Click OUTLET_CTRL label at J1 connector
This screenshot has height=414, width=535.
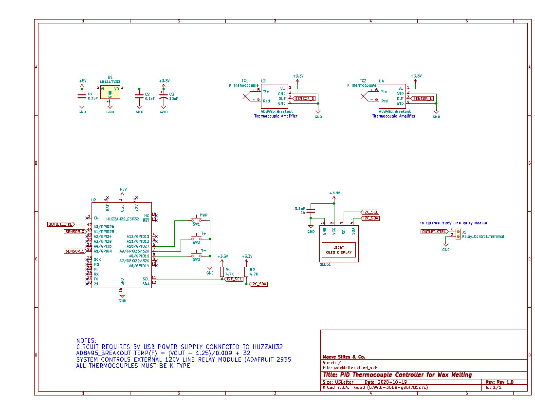(434, 232)
